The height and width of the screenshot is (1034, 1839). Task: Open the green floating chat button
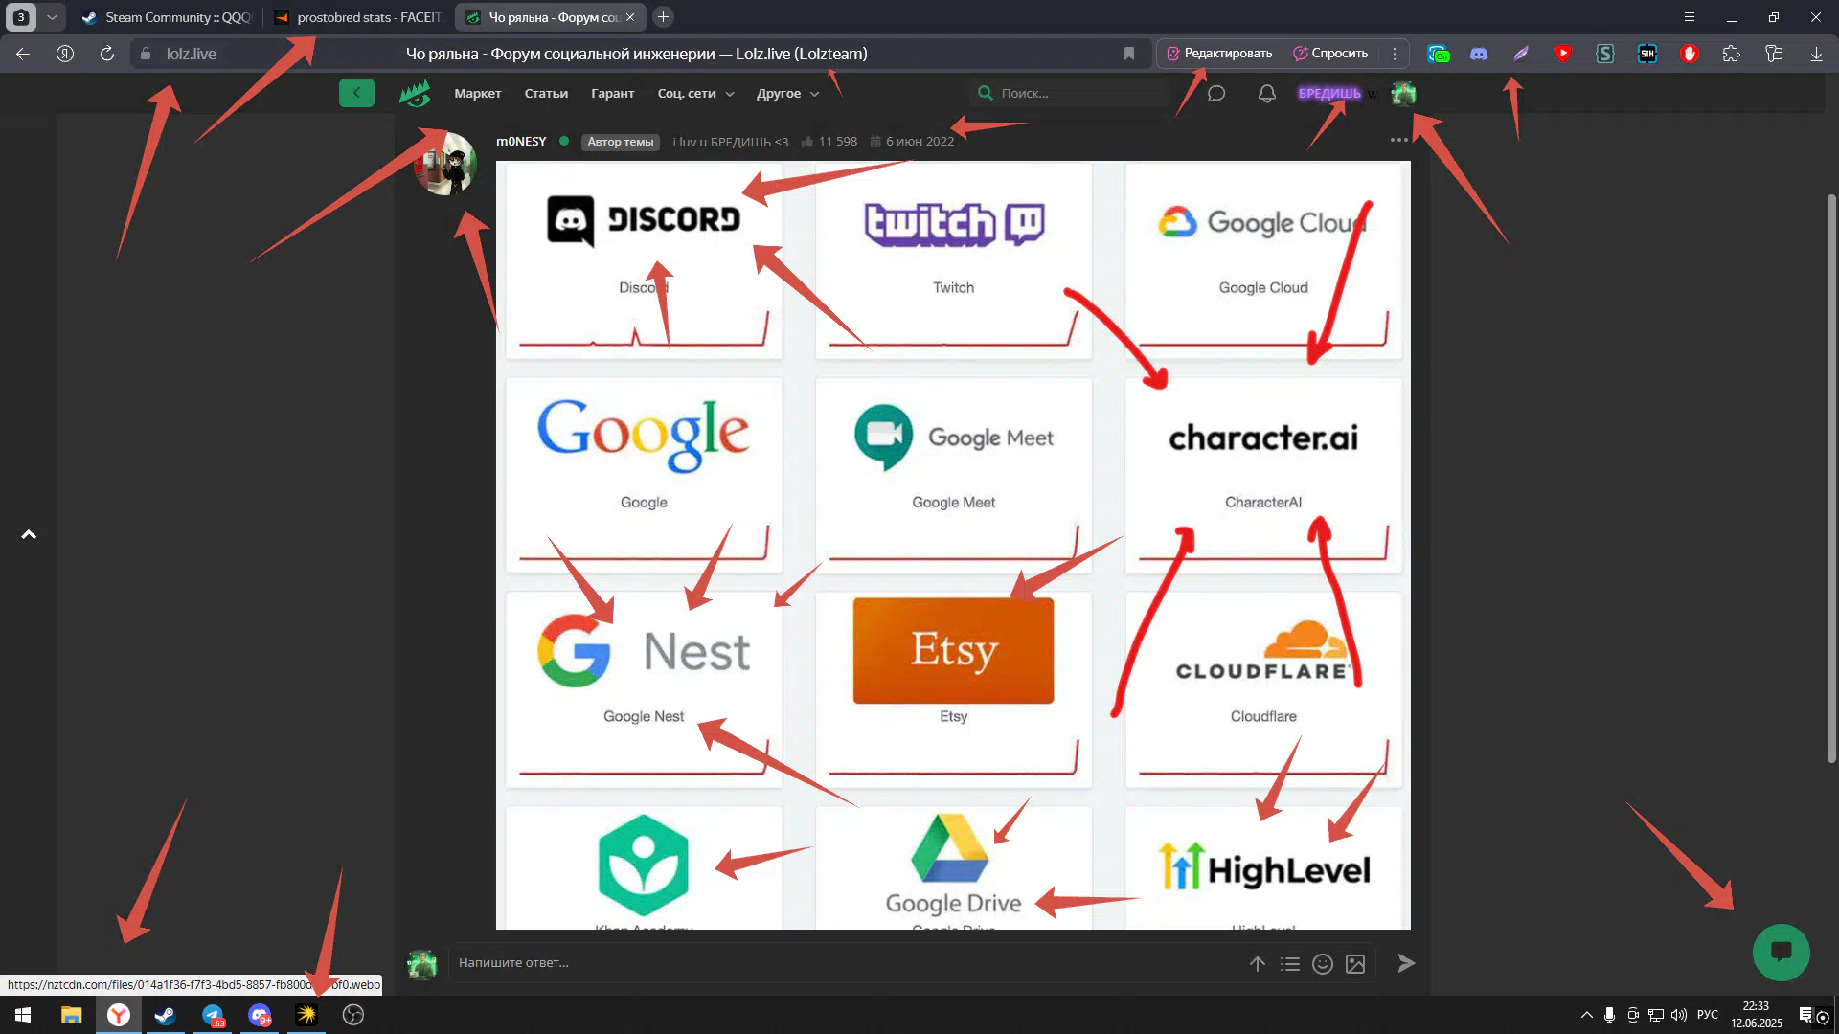[x=1782, y=952]
